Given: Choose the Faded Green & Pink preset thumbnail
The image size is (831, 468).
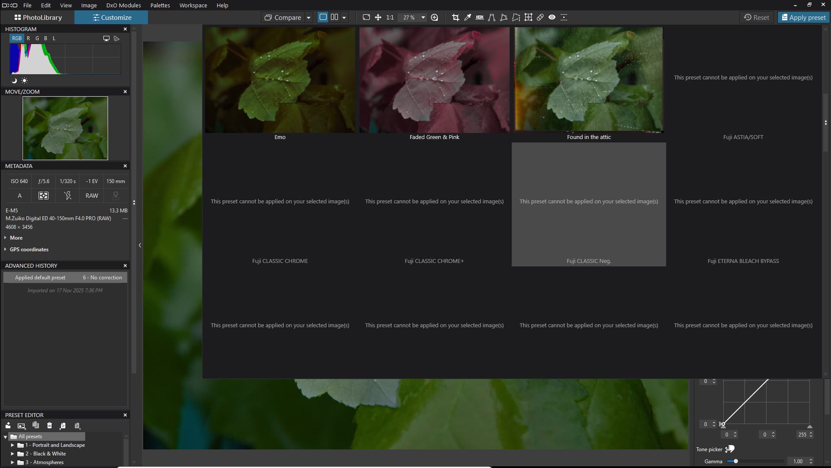Looking at the screenshot, I should coord(434,80).
